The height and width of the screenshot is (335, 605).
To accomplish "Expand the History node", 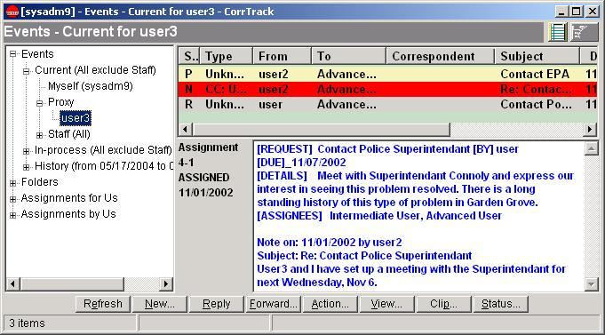I will pyautogui.click(x=27, y=167).
